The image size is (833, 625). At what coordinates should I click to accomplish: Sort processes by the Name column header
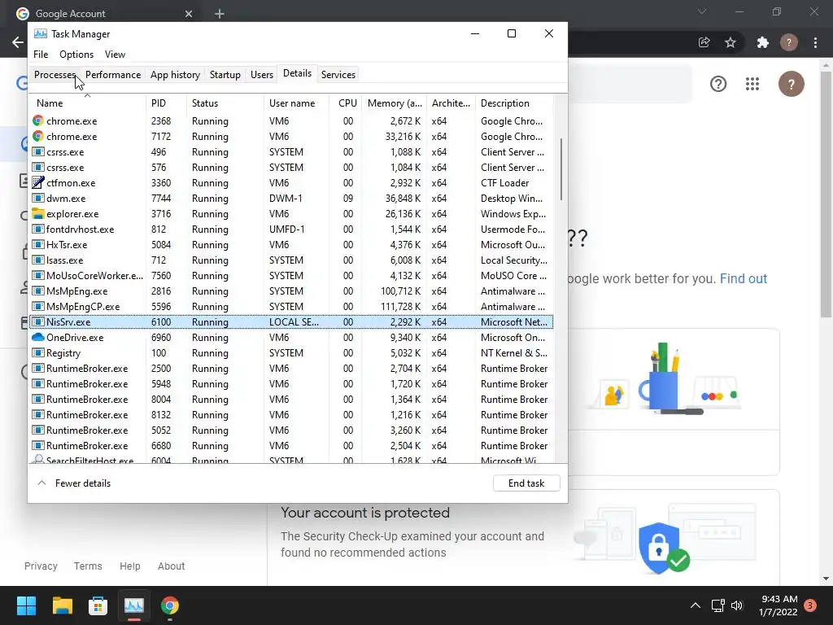[87, 103]
